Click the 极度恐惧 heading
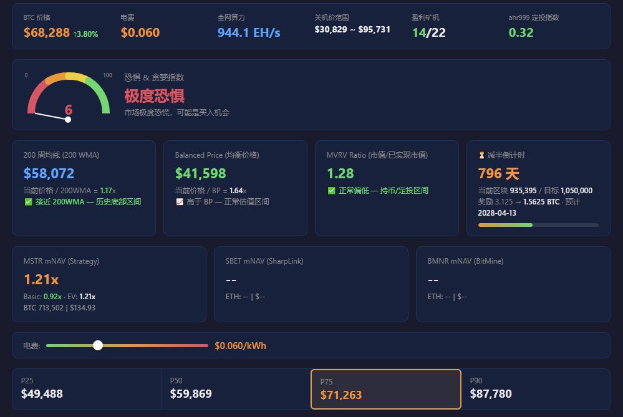623x417 pixels. (154, 96)
